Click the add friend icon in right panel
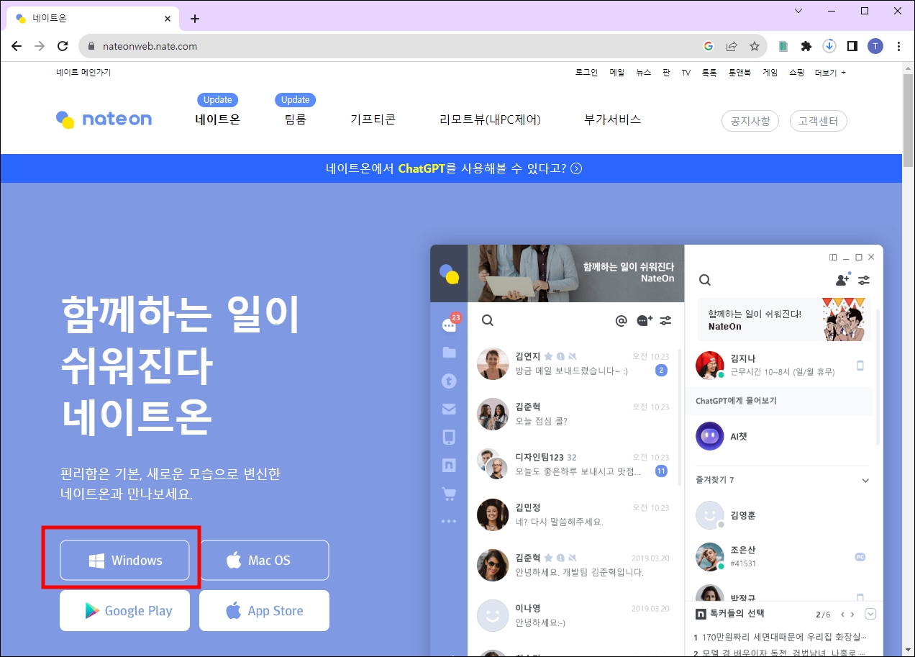Image resolution: width=915 pixels, height=657 pixels. click(842, 281)
